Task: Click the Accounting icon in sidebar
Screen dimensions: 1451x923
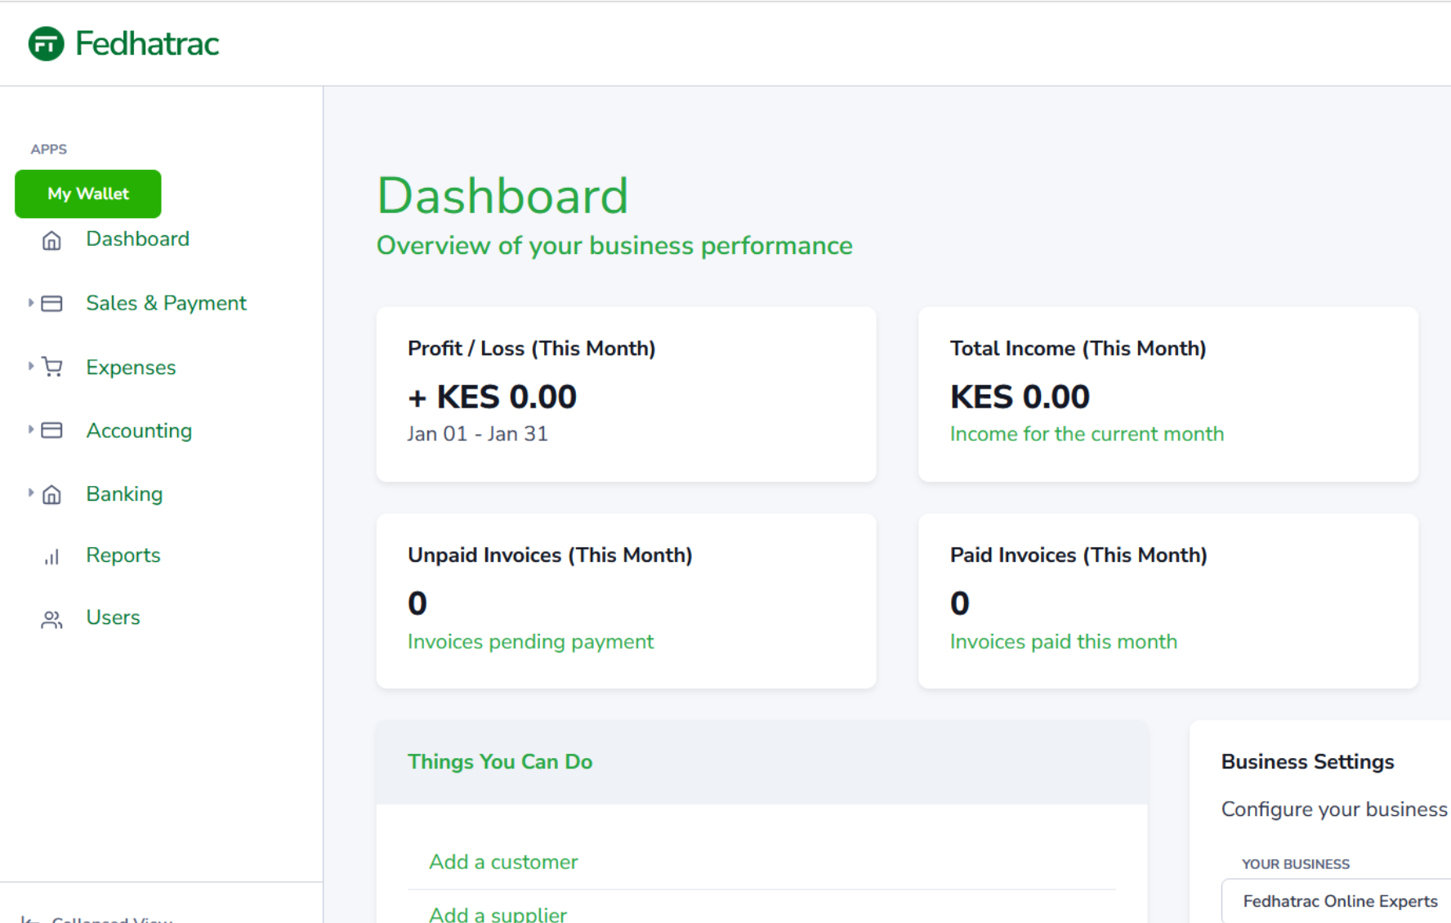Action: pyautogui.click(x=51, y=430)
